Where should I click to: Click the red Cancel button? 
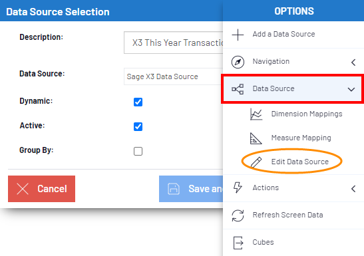click(41, 189)
